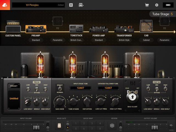Switch to the Power Amp stage
This screenshot has width=176, height=132.
coord(99,29)
